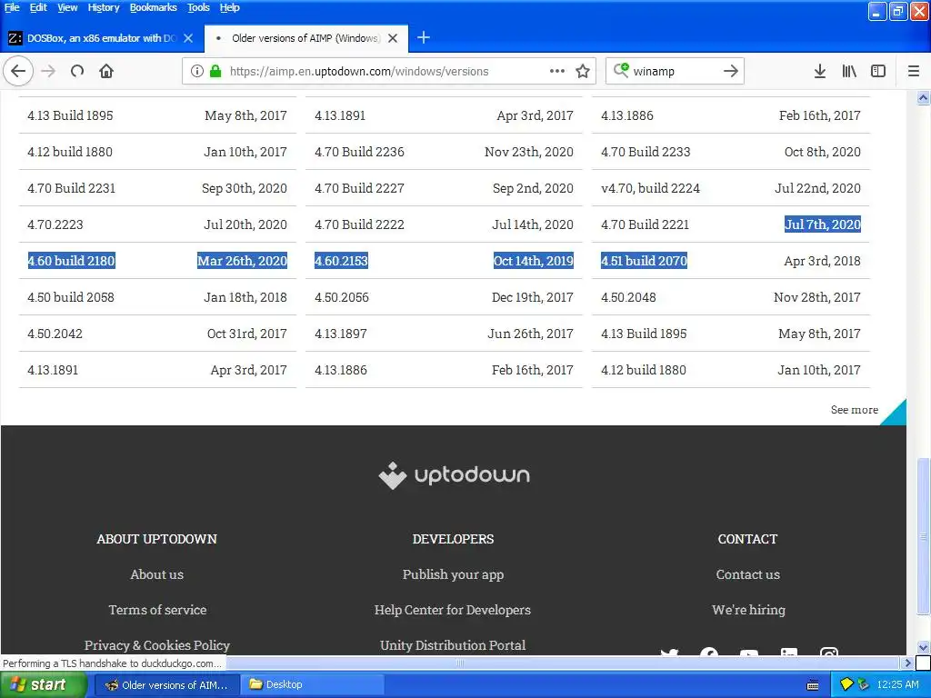Open the browser home page
Screen dimensions: 931x698
[106, 71]
